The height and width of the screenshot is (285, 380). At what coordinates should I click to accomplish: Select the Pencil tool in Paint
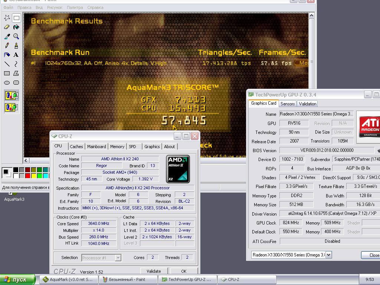(x=7, y=46)
